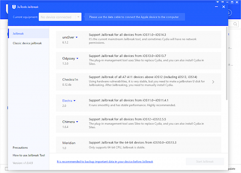Click the jailbreak list vertical scrollbar

[x=227, y=64]
